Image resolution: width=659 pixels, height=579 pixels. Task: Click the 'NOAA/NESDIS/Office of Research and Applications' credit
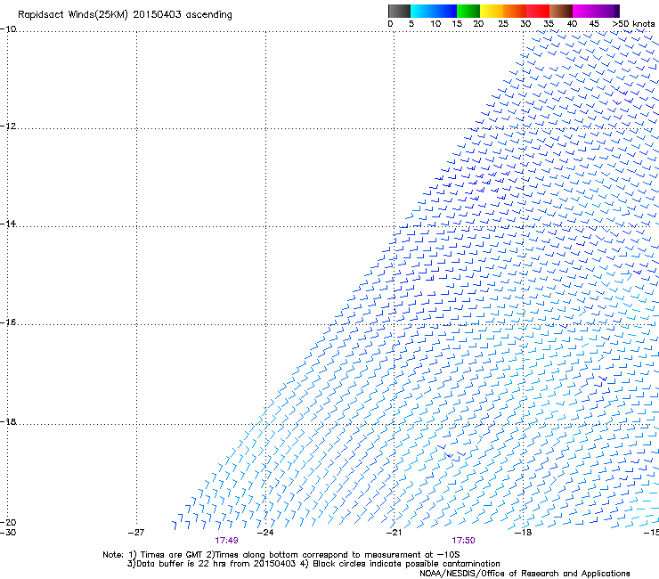(x=525, y=574)
